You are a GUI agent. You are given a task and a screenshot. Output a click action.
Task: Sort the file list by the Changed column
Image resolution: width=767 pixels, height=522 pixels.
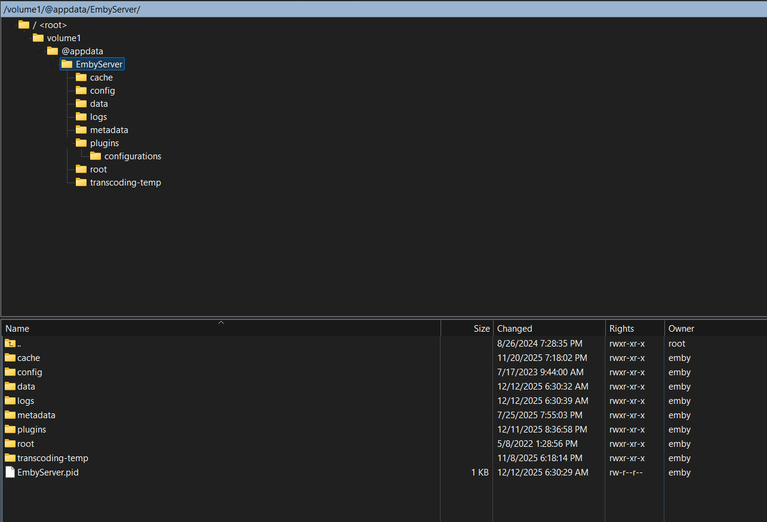tap(549, 328)
